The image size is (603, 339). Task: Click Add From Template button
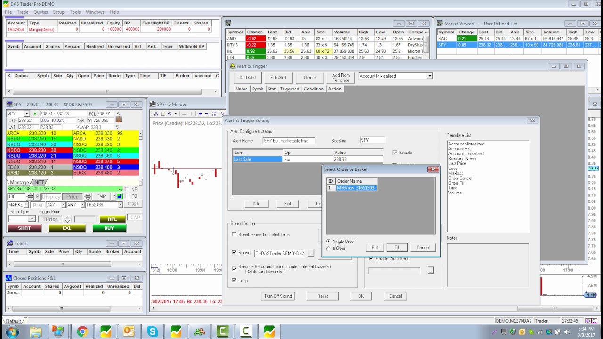tap(341, 78)
